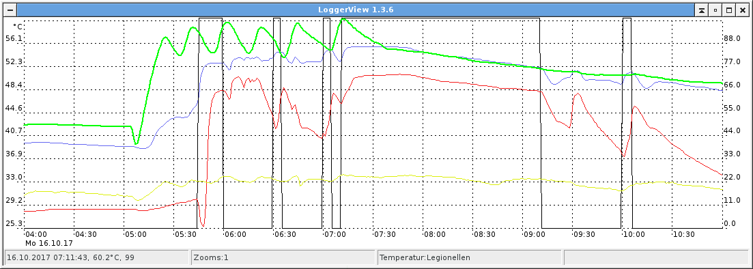Click the 06:30 time axis label

[285, 234]
